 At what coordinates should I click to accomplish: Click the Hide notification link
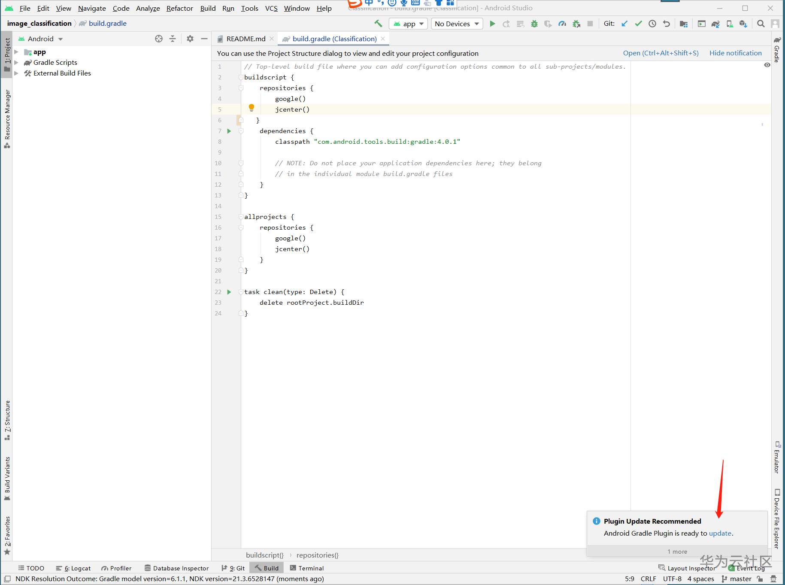735,53
